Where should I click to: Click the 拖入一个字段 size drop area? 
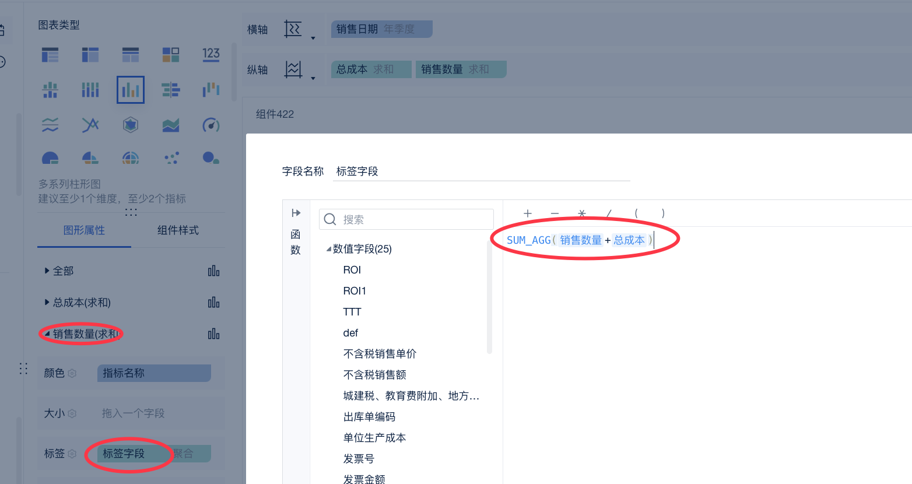click(x=154, y=413)
